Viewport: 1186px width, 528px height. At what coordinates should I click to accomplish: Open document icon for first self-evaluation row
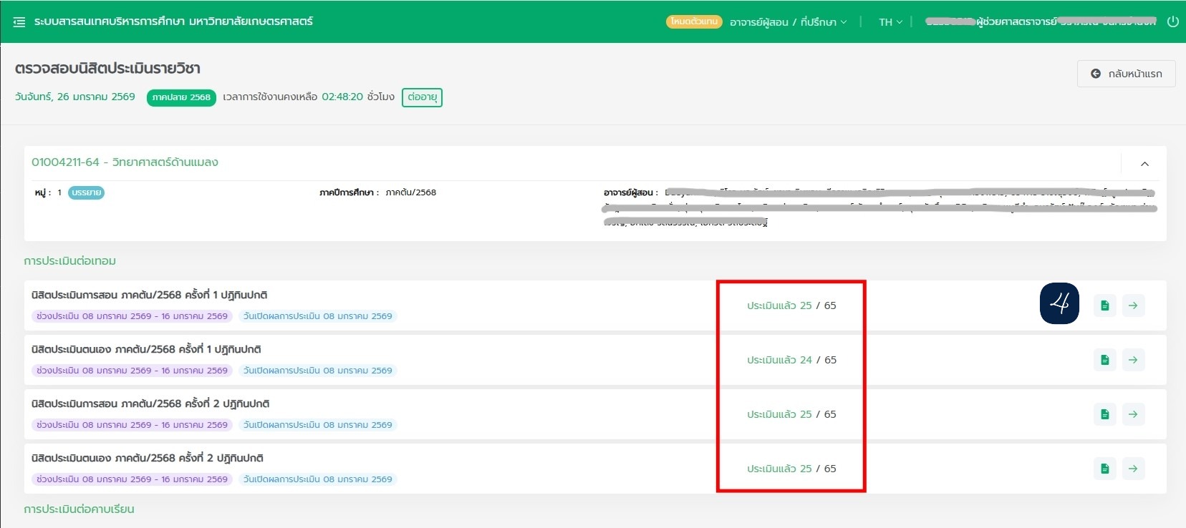1104,360
